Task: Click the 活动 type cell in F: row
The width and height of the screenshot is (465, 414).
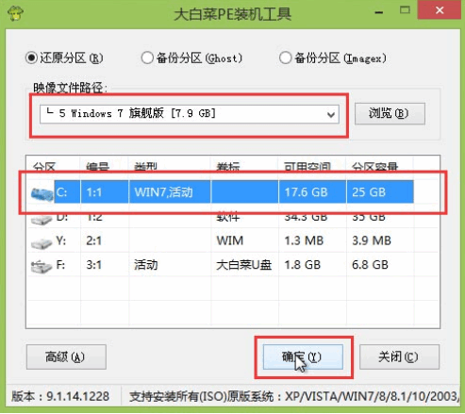Action: coord(146,265)
